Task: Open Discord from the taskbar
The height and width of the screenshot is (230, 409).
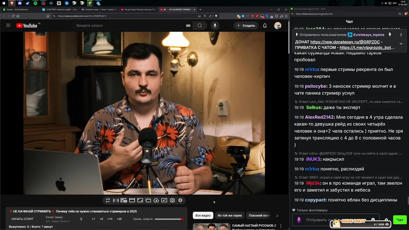Action: [x=20, y=3]
